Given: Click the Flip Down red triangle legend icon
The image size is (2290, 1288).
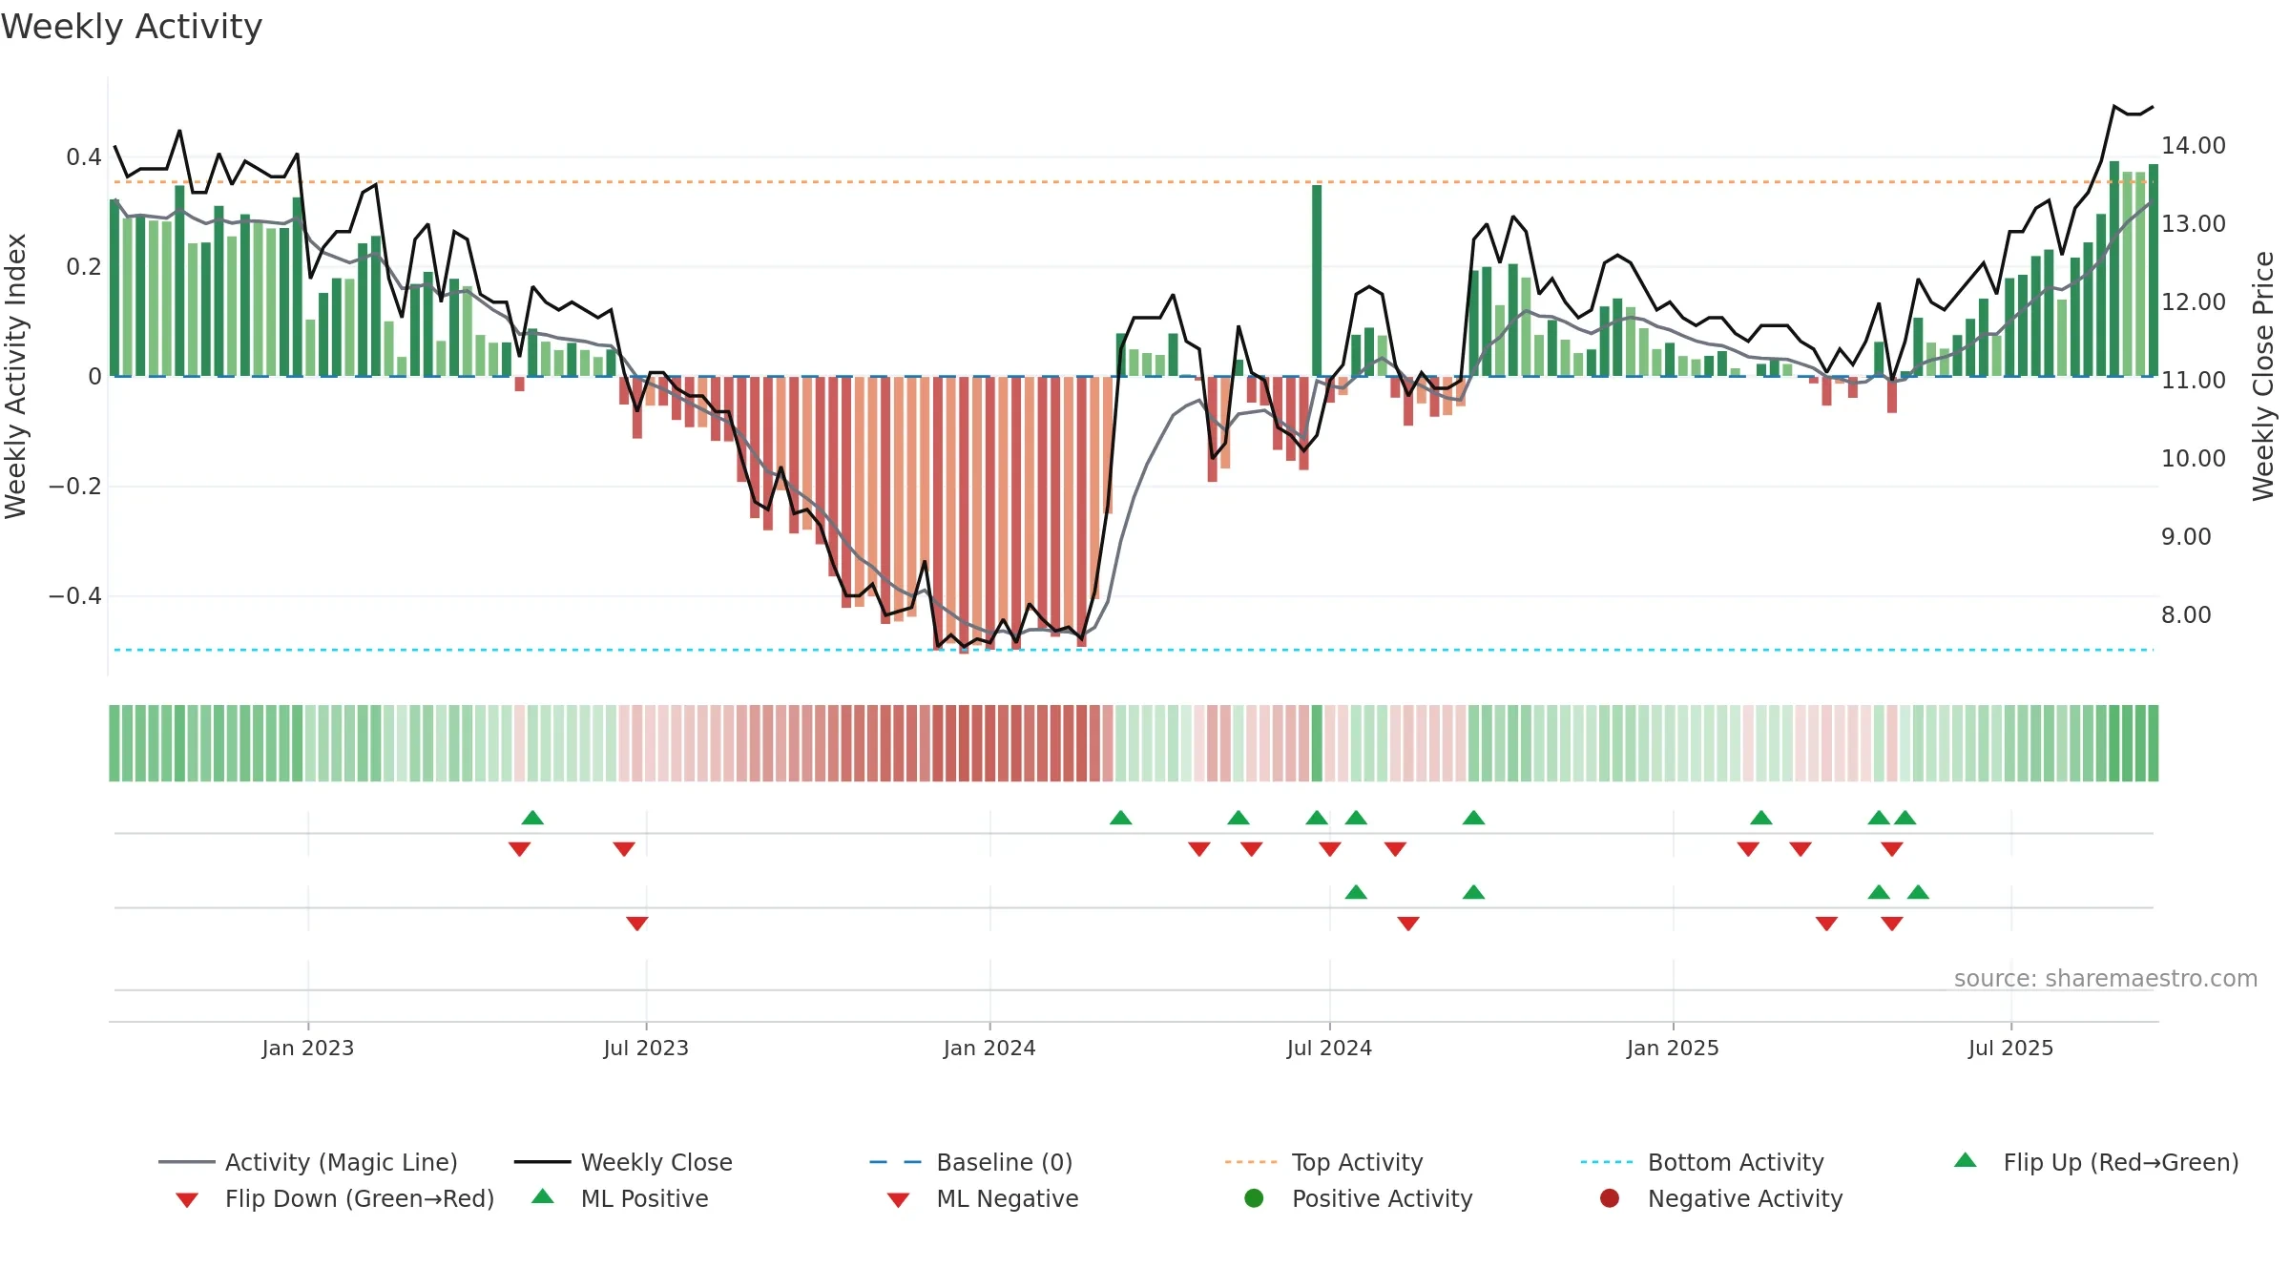Looking at the screenshot, I should pyautogui.click(x=187, y=1200).
